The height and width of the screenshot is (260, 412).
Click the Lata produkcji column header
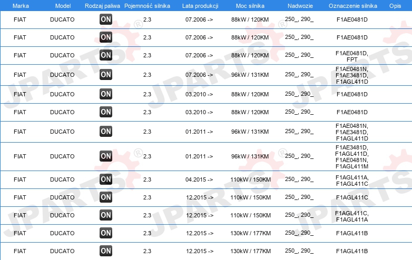pos(200,6)
